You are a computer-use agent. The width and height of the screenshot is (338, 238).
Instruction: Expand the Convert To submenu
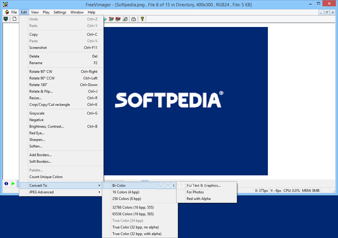[x=61, y=186]
